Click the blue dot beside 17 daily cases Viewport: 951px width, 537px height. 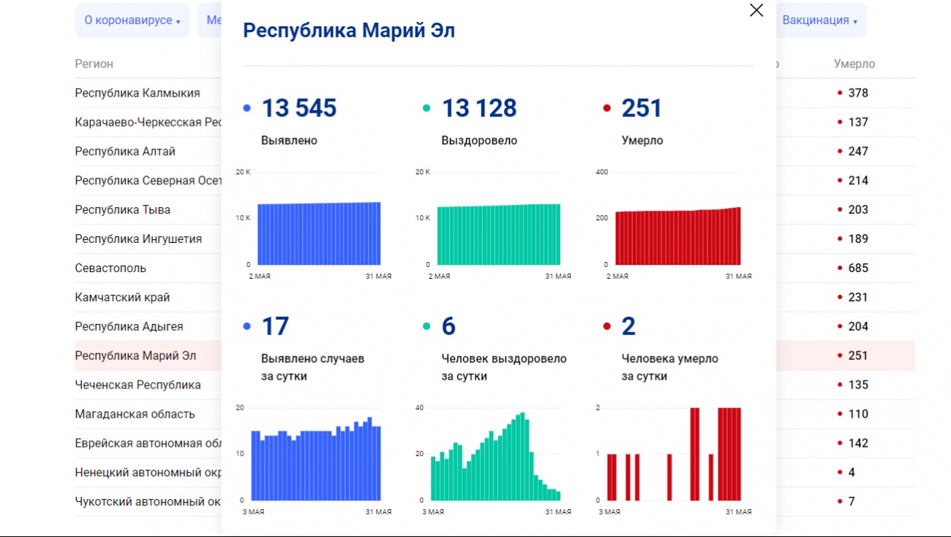pyautogui.click(x=247, y=326)
